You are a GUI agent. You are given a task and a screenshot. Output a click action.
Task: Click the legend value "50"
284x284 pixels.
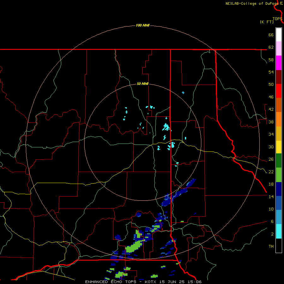pyautogui.click(x=271, y=84)
